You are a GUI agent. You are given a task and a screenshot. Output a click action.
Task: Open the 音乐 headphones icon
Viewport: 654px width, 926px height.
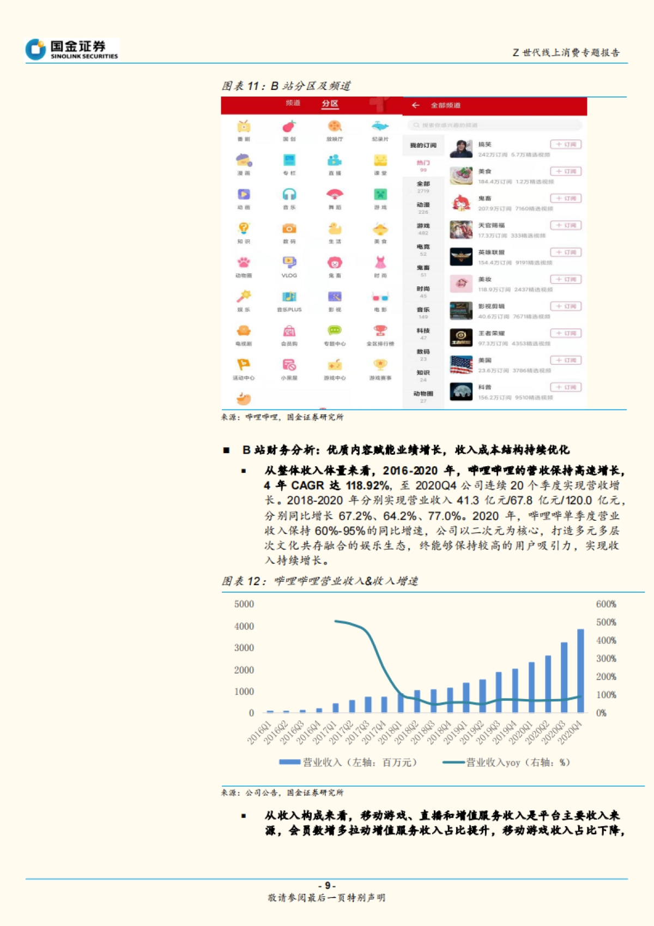pyautogui.click(x=289, y=195)
